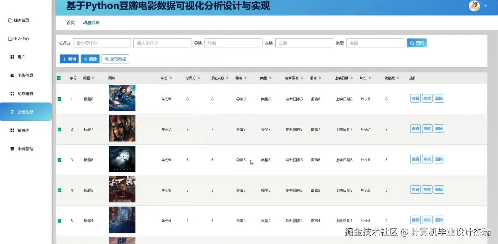
Task: Focus the 类型 search input
Action: tap(375, 43)
